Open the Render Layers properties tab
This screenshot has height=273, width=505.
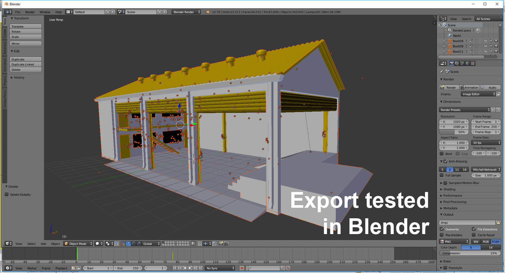pyautogui.click(x=457, y=63)
